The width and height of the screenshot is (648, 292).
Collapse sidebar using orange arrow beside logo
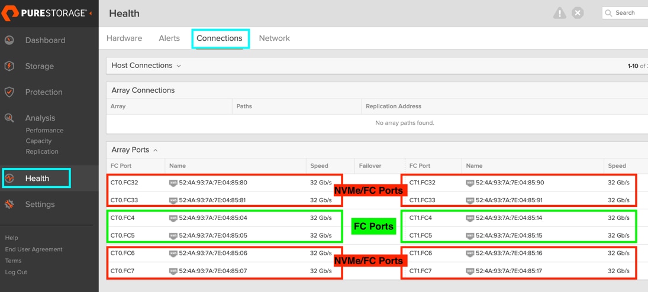(x=91, y=14)
